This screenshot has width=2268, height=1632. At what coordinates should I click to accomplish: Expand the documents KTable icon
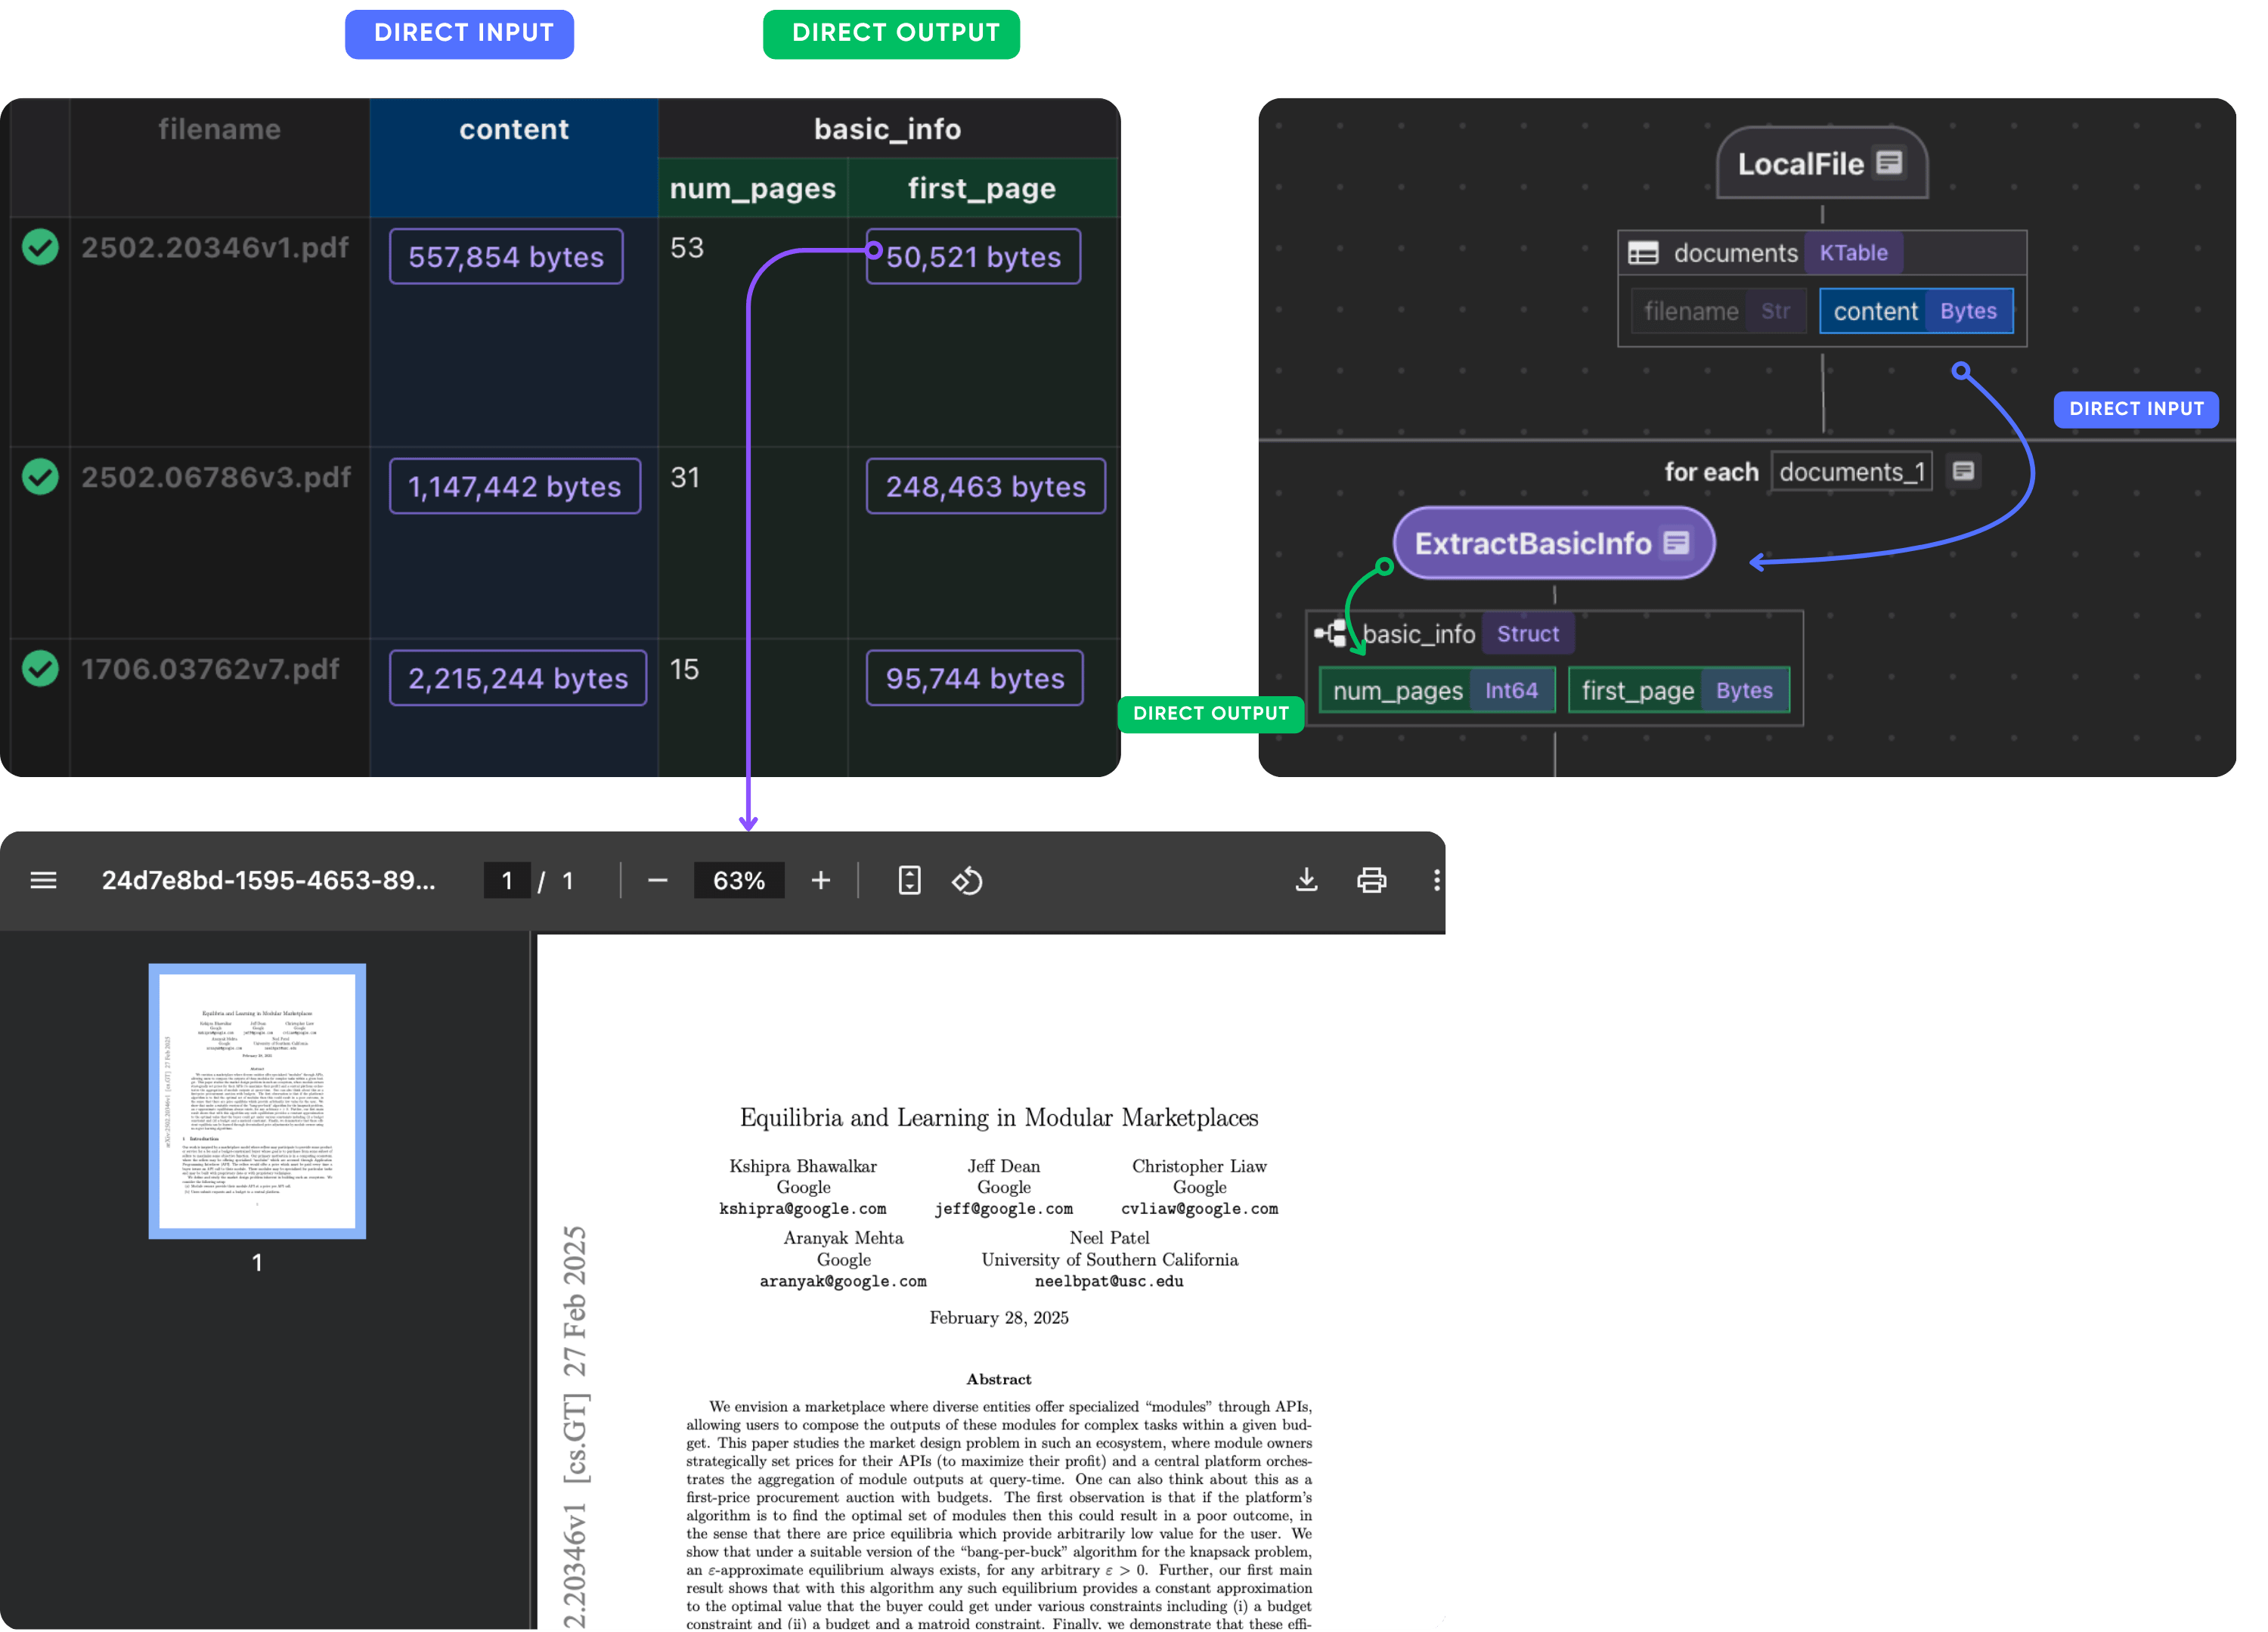click(1643, 253)
